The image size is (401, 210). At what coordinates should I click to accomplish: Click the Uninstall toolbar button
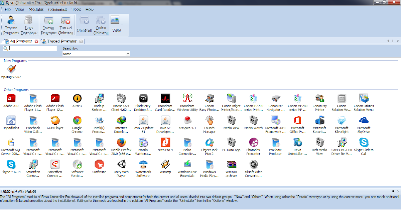[x=84, y=25]
